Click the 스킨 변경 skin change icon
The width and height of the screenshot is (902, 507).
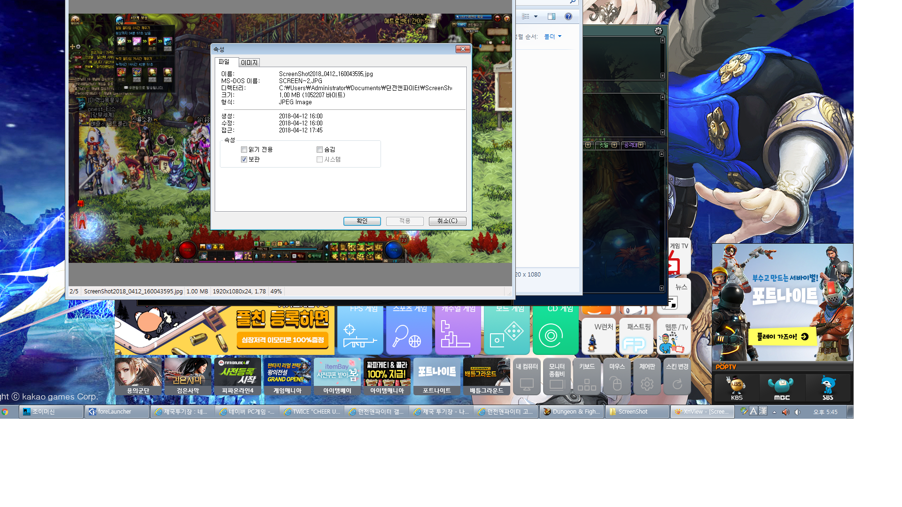pos(677,377)
